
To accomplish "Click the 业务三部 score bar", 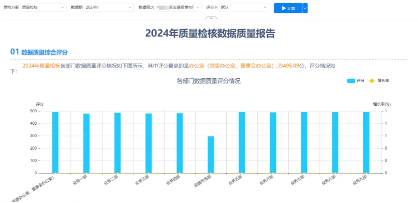I will [148, 143].
